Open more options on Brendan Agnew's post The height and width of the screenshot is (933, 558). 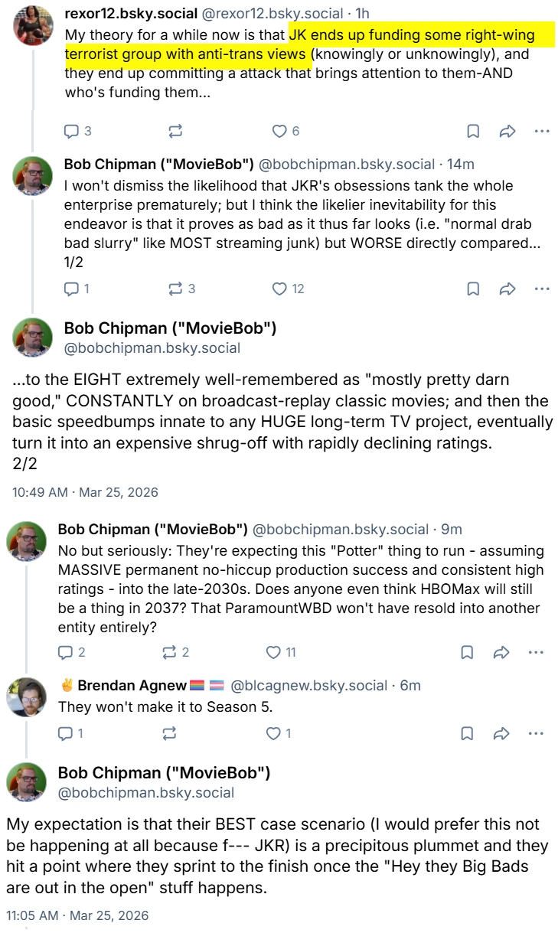pos(536,733)
